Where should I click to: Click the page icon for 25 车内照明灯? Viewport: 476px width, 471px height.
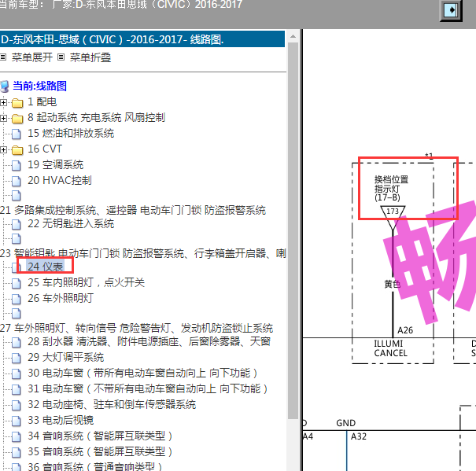point(17,283)
